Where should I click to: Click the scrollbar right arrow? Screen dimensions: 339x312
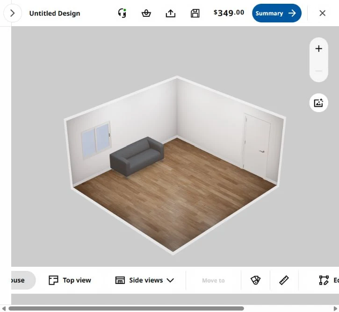(x=336, y=309)
